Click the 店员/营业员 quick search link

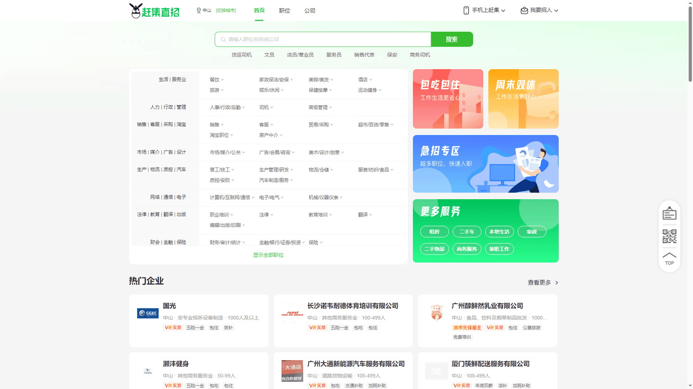point(300,55)
